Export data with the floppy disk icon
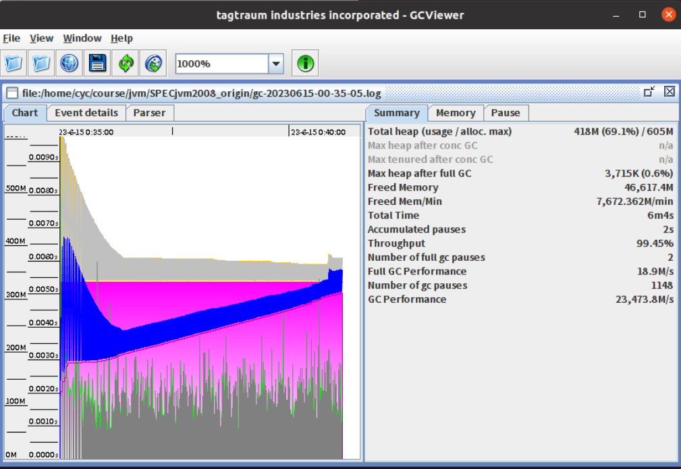 [x=97, y=64]
